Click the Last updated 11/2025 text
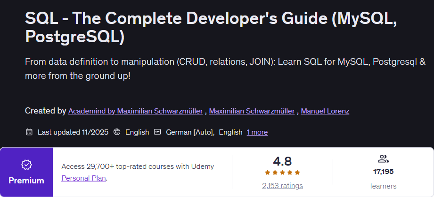The height and width of the screenshot is (197, 434). pos(73,132)
